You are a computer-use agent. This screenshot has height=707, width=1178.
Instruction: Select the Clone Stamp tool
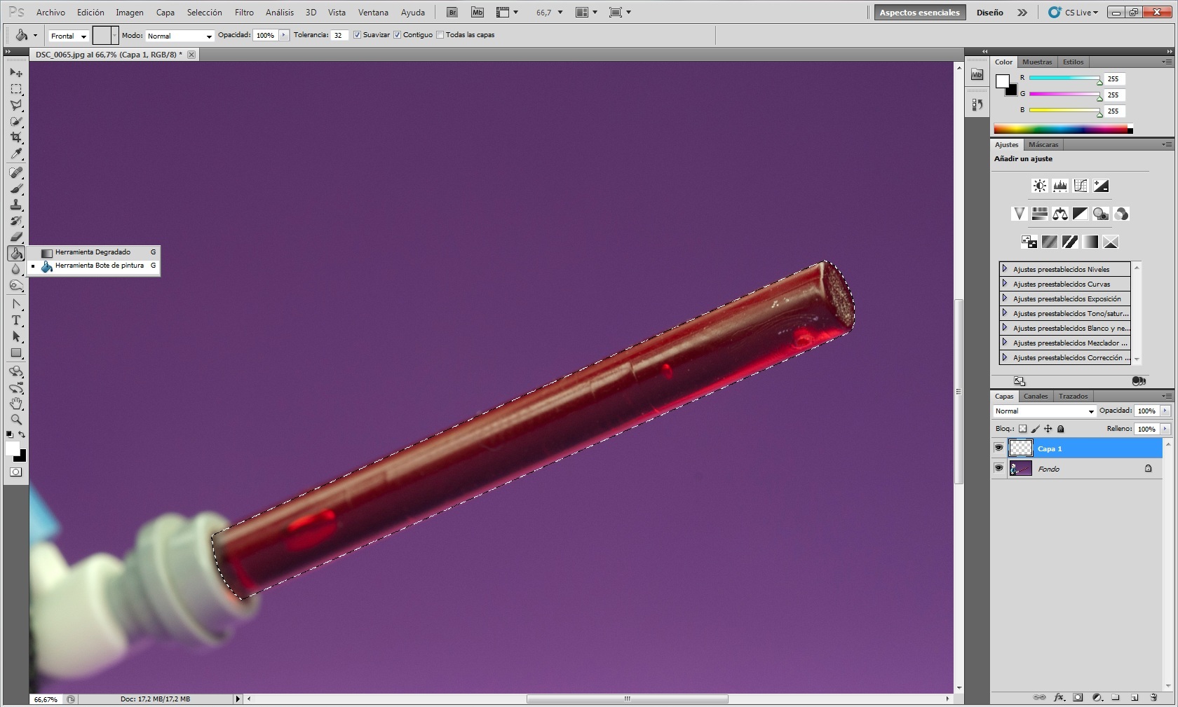[x=16, y=206]
